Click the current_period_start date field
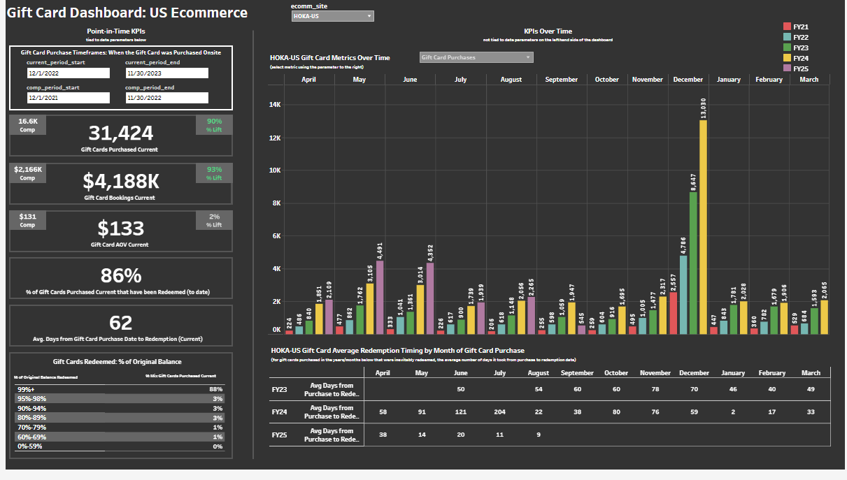Viewport: 847px width, 480px height. [x=69, y=73]
